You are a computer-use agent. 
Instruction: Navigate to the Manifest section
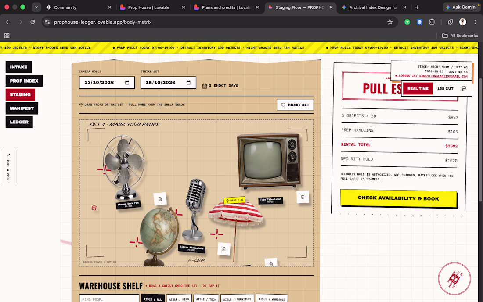click(22, 108)
